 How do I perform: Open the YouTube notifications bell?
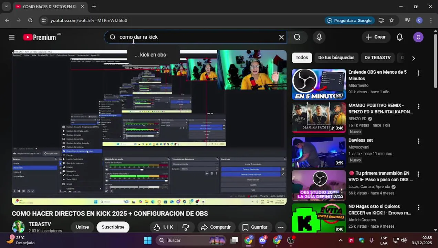point(400,37)
